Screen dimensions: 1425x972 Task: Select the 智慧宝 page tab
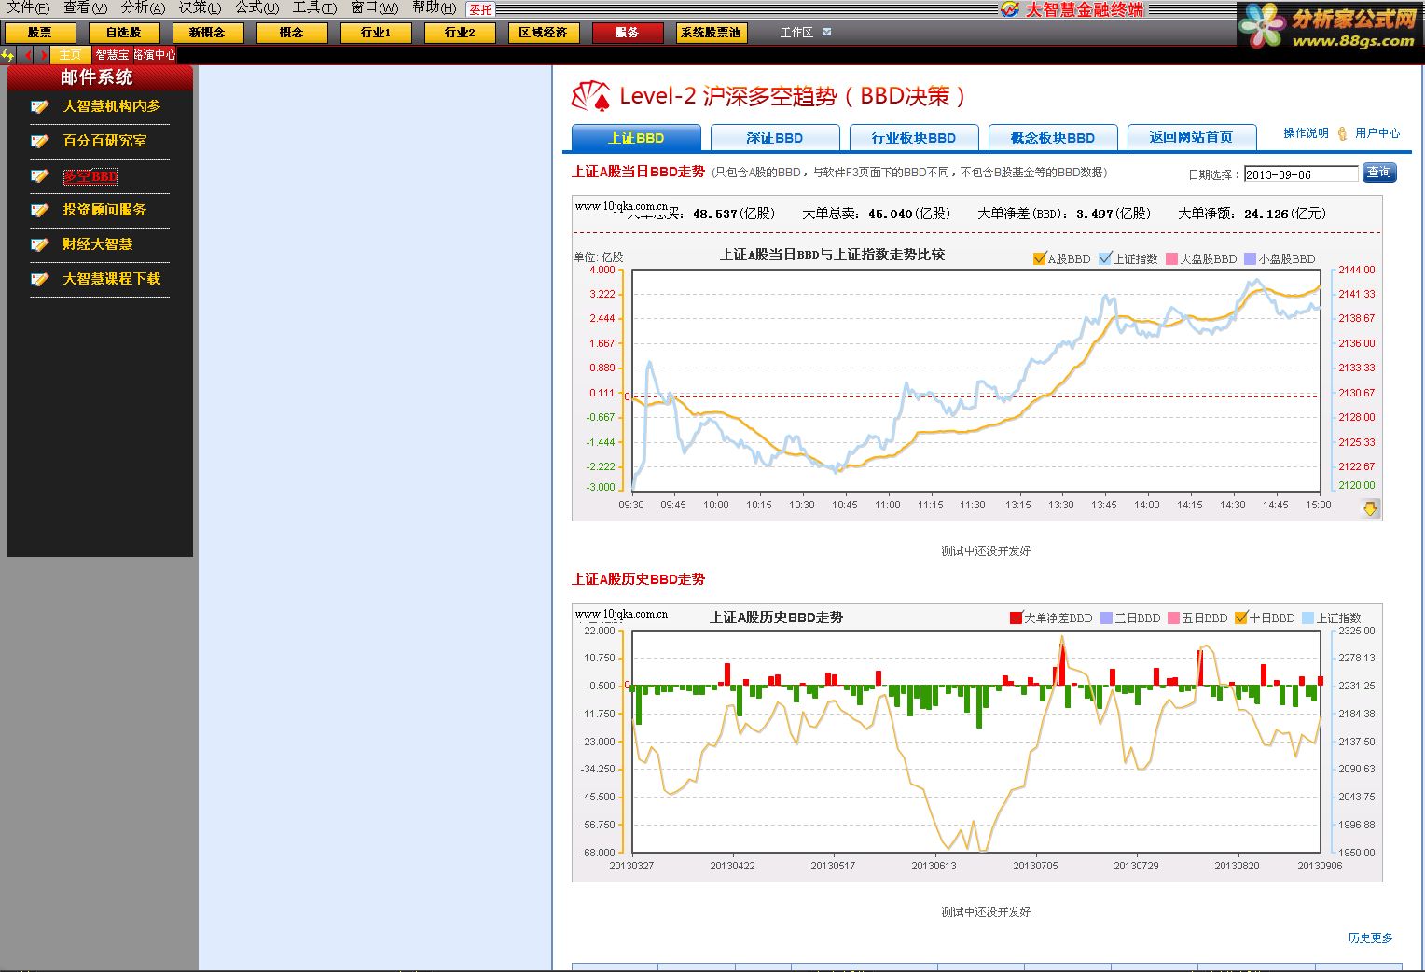tap(112, 55)
